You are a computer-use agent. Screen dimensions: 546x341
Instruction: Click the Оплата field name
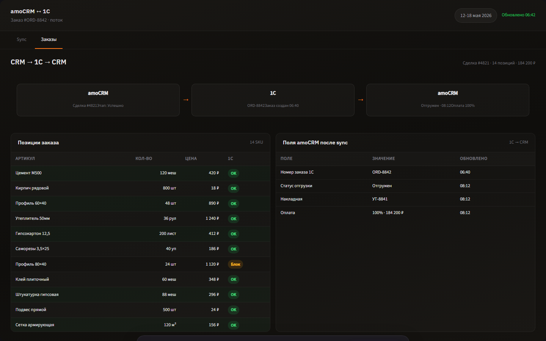[x=288, y=213]
